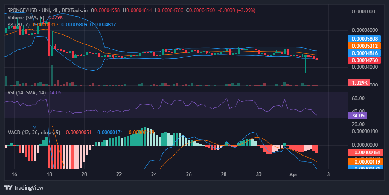The image size is (389, 195).
Task: Click the TradingView logo link
Action: [24, 187]
